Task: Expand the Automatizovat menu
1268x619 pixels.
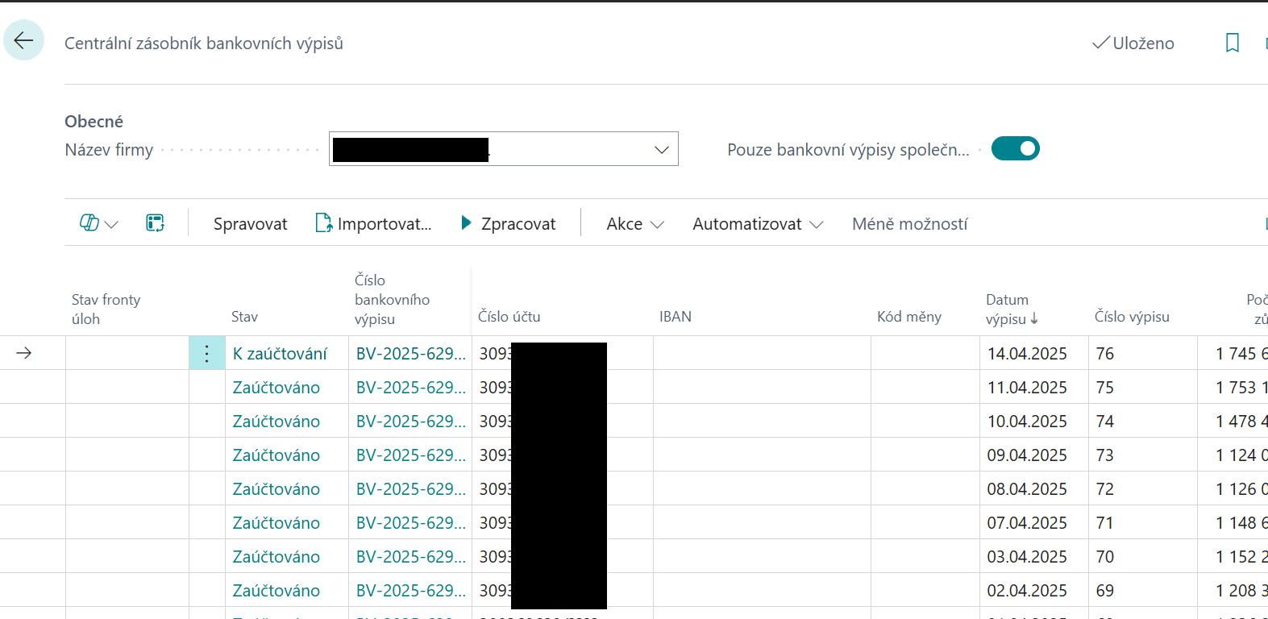Action: (x=757, y=223)
